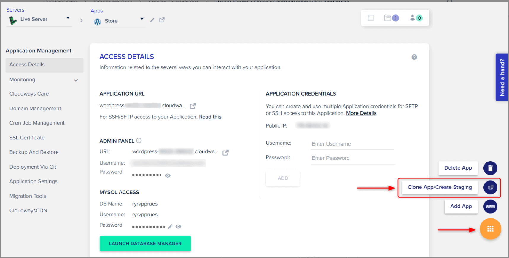Reveal the MySQL password with eye icon
The image size is (509, 258).
pyautogui.click(x=178, y=227)
